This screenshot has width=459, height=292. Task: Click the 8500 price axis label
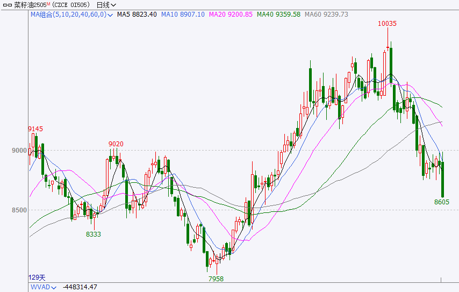tap(19, 210)
